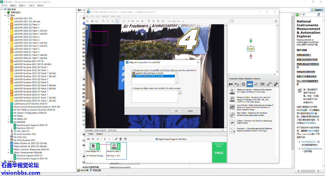This screenshot has height=176, width=325.
Task: Open the Check for Presence checkmark tab
Action: point(256,84)
